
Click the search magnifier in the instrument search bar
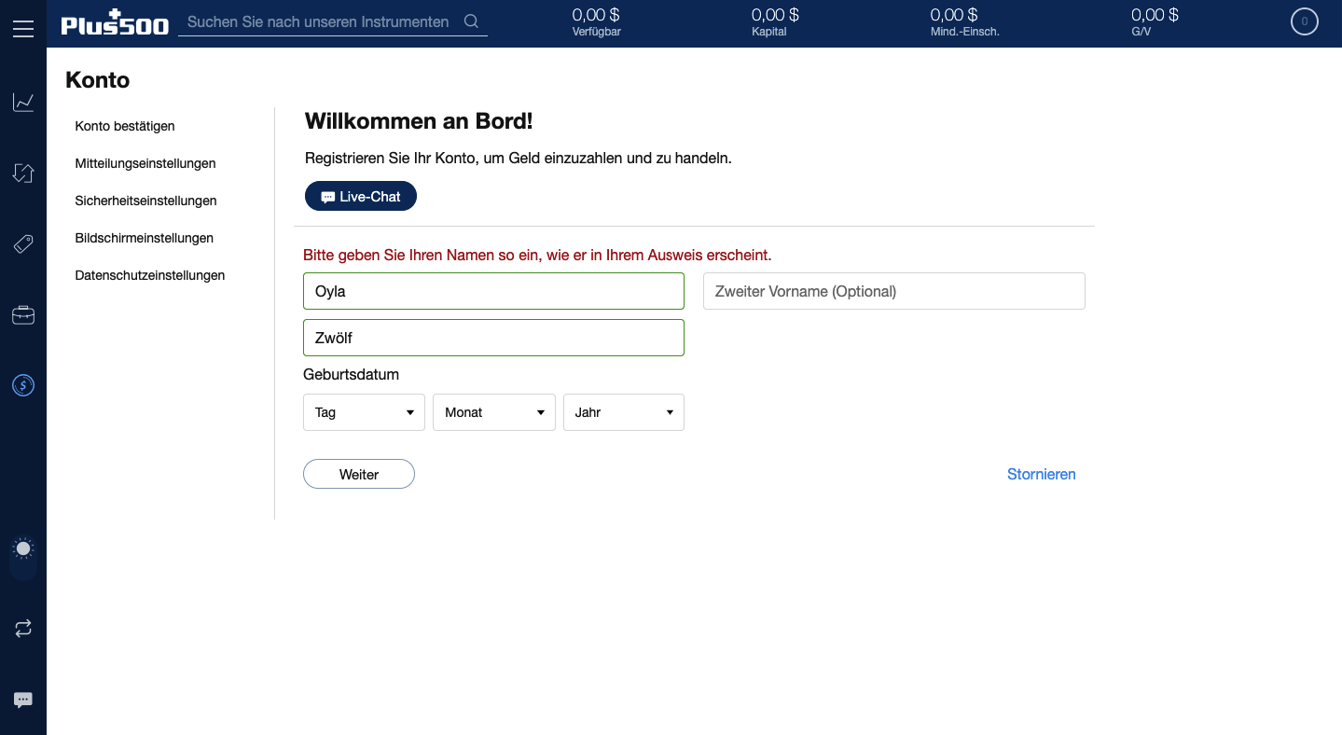pyautogui.click(x=470, y=21)
